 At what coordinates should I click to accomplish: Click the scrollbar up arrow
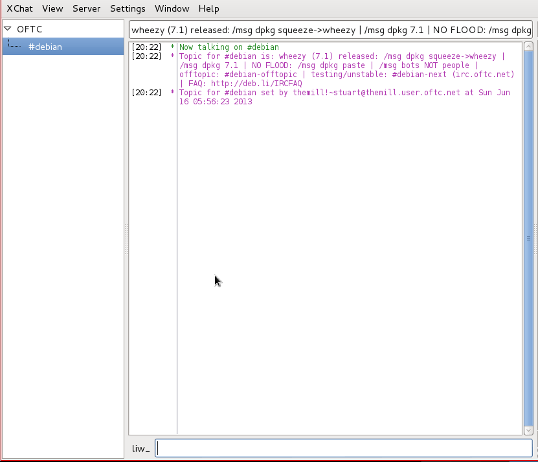(x=528, y=46)
